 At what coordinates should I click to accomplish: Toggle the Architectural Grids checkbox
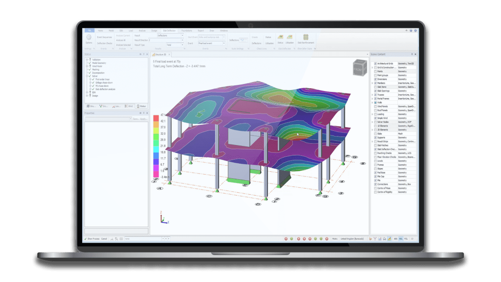coord(375,63)
